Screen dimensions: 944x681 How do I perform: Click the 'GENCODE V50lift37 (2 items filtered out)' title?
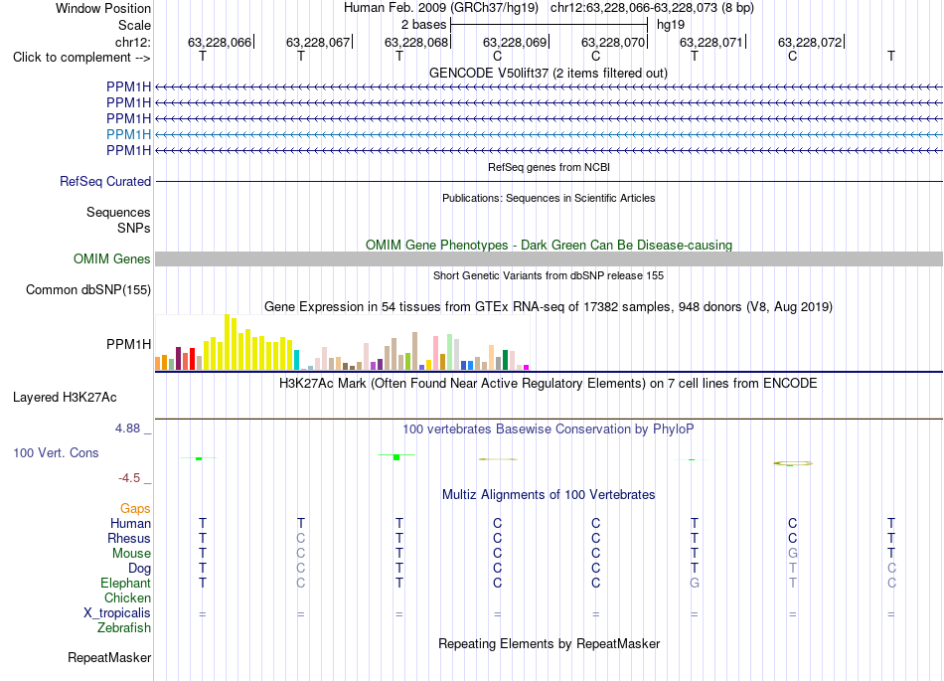click(x=549, y=73)
